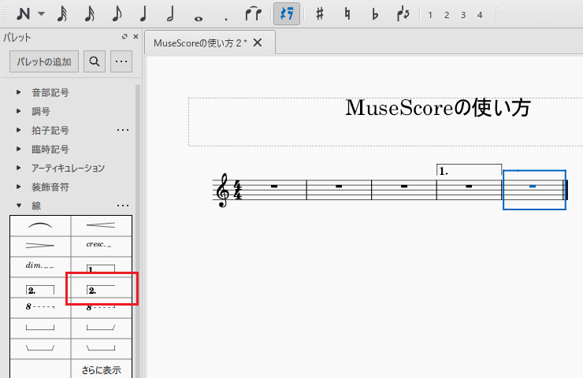The width and height of the screenshot is (583, 378).
Task: Open 線 palette options menu
Action: 123,206
